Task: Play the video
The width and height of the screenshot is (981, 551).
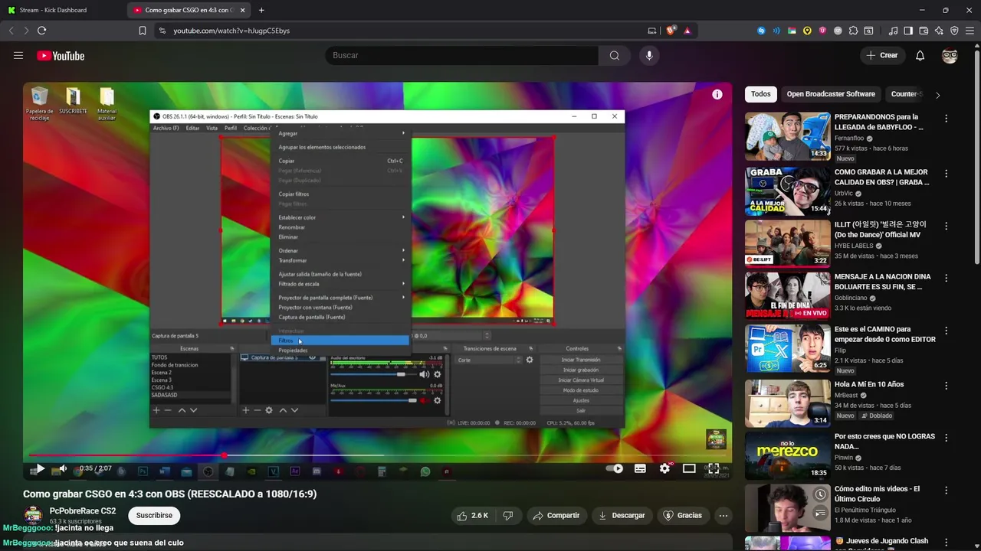Action: point(40,468)
